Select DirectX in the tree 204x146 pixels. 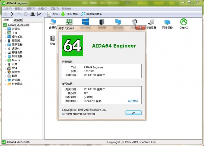[16, 60]
